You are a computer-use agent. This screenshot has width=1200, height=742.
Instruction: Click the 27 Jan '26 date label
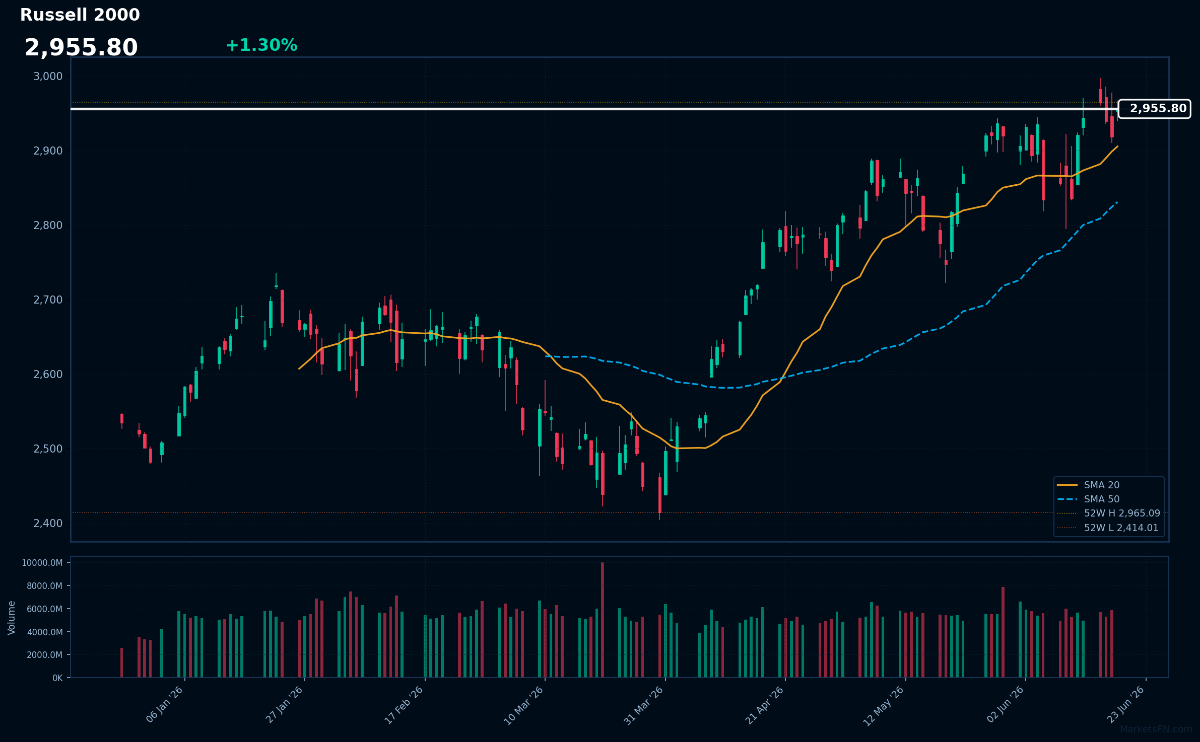pos(284,705)
